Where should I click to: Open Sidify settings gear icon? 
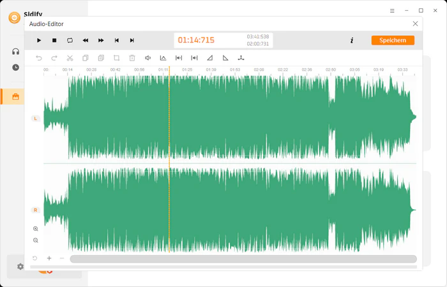click(20, 267)
